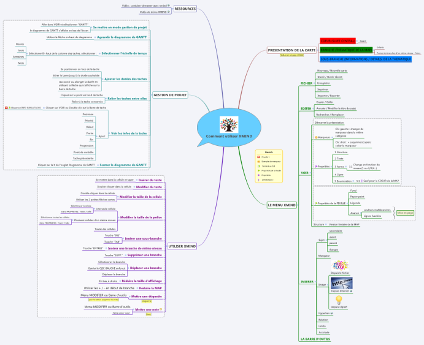Click the purple exclamation marker near 'Sauf pour le COEUR'
Screen dimensions: 424x345
pyautogui.click(x=362, y=181)
